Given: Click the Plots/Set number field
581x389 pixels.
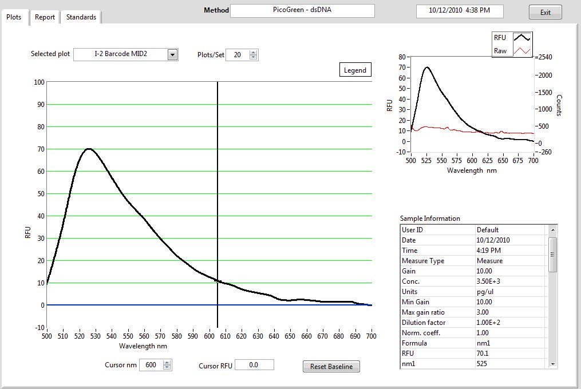Looking at the screenshot, I should pos(238,55).
